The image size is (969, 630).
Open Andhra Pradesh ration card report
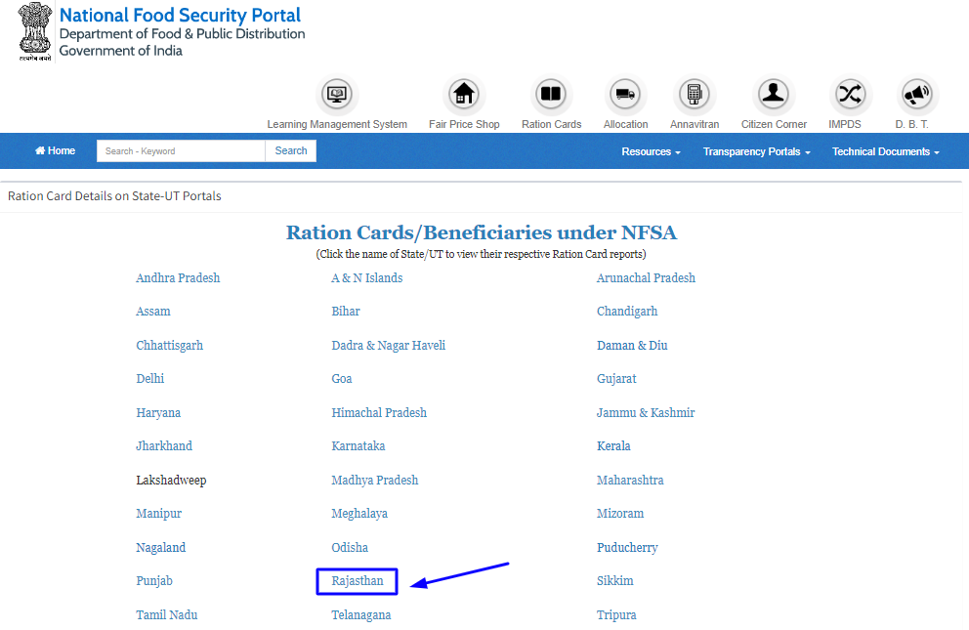(178, 278)
